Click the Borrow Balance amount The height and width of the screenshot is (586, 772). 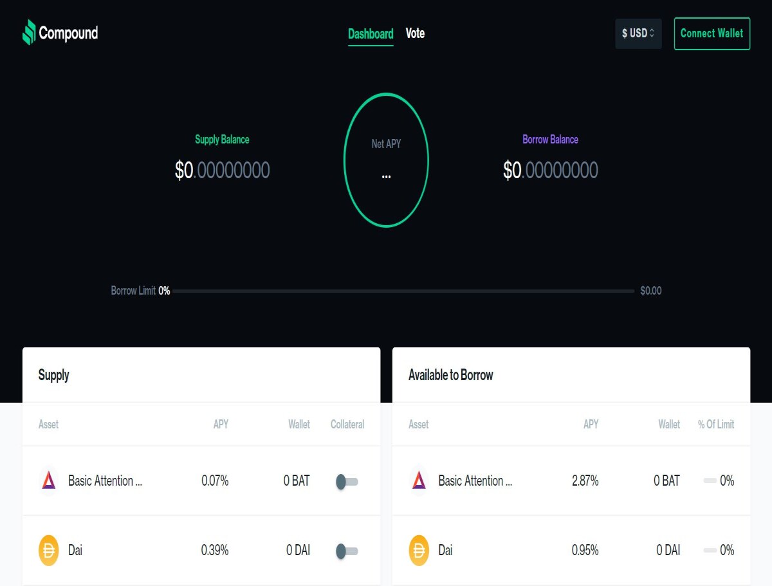(551, 170)
